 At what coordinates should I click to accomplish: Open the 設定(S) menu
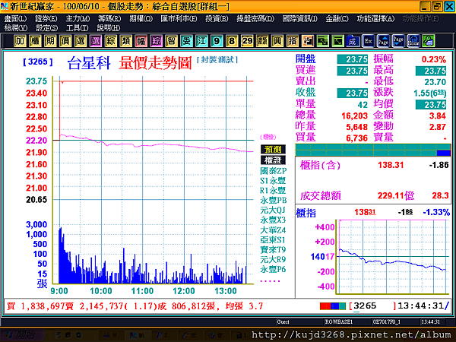(46, 28)
